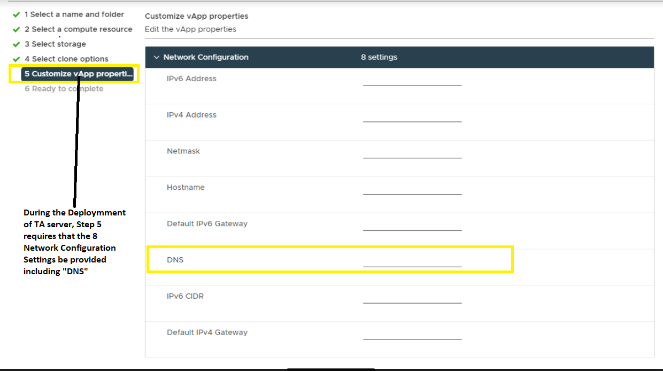Select the Default IPv4 Gateway field
This screenshot has height=371, width=663.
tap(412, 334)
